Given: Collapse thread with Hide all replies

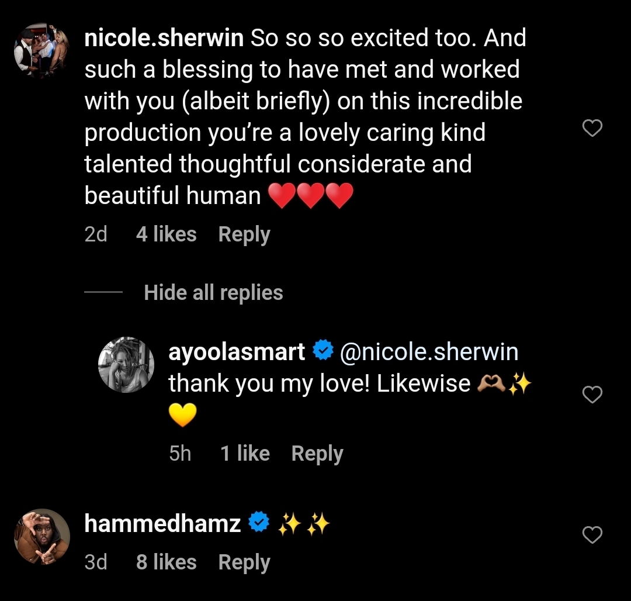Looking at the screenshot, I should (x=213, y=292).
